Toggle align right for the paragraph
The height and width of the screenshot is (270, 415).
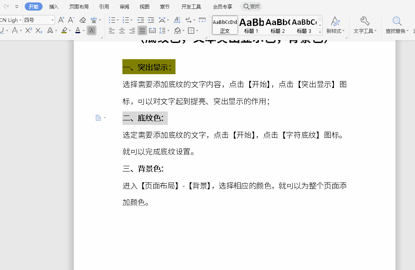[132, 30]
